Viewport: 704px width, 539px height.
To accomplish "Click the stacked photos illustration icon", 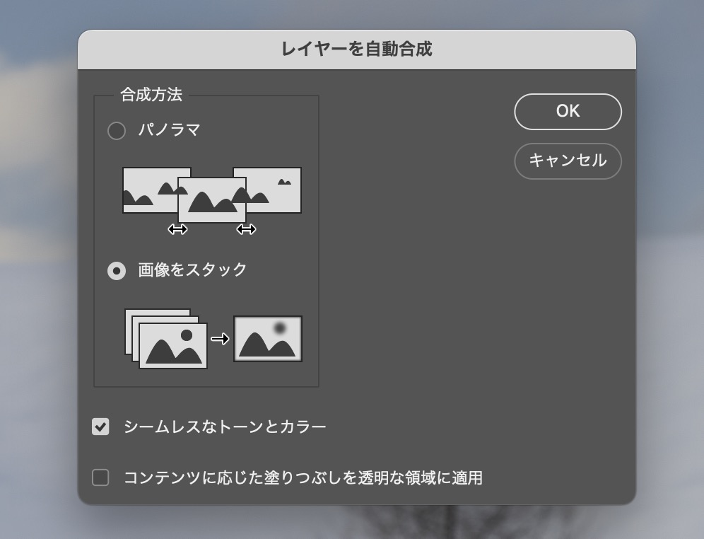I will [168, 338].
